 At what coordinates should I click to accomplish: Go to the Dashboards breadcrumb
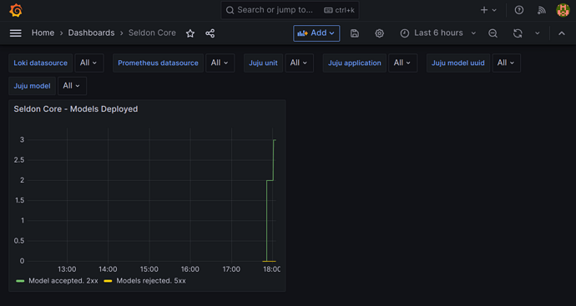point(91,33)
